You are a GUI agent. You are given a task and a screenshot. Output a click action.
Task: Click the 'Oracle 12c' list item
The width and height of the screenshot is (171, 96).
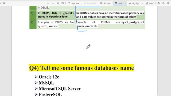pos(49,77)
